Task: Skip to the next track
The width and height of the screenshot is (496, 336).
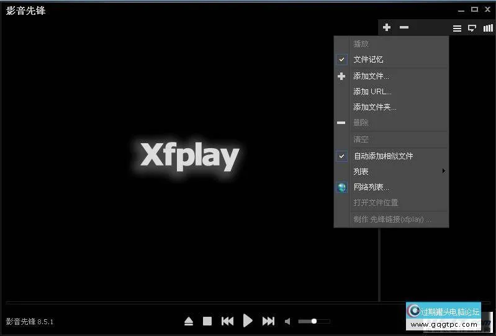Action: click(x=268, y=321)
